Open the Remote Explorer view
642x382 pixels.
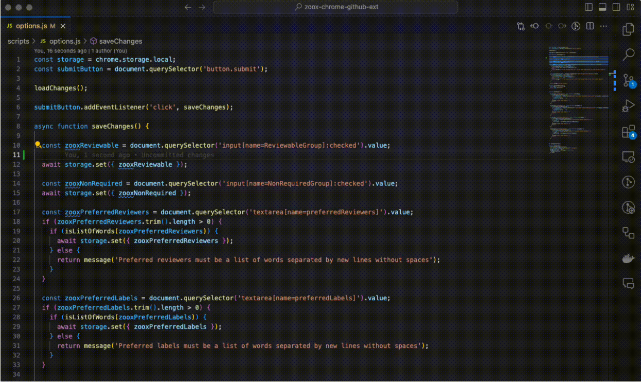(628, 157)
